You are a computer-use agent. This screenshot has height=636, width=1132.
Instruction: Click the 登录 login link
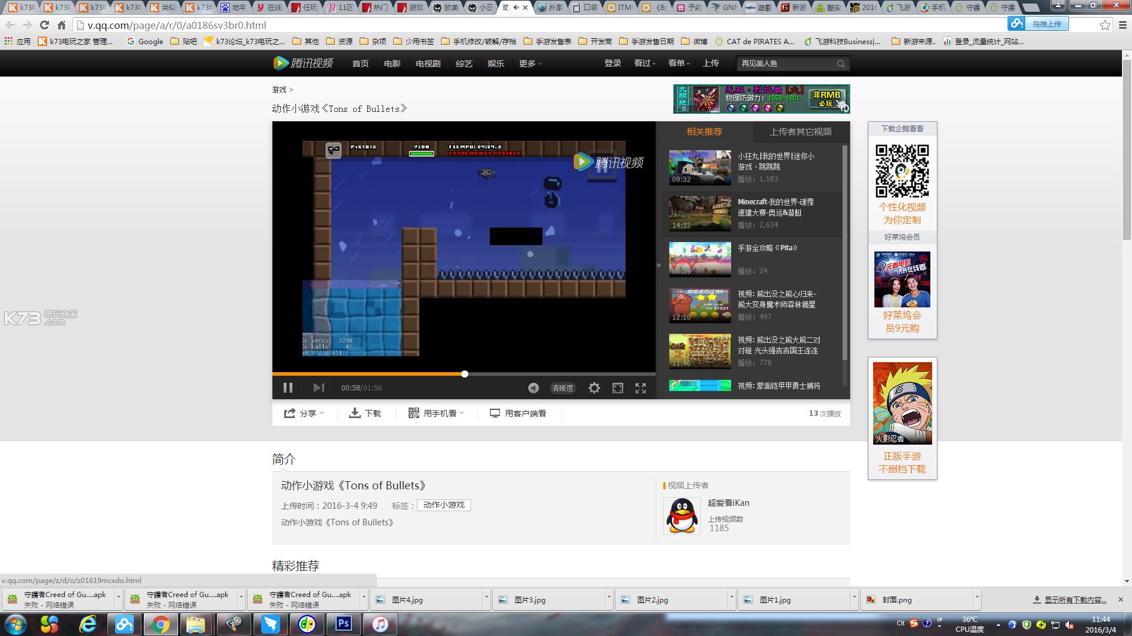tap(613, 63)
